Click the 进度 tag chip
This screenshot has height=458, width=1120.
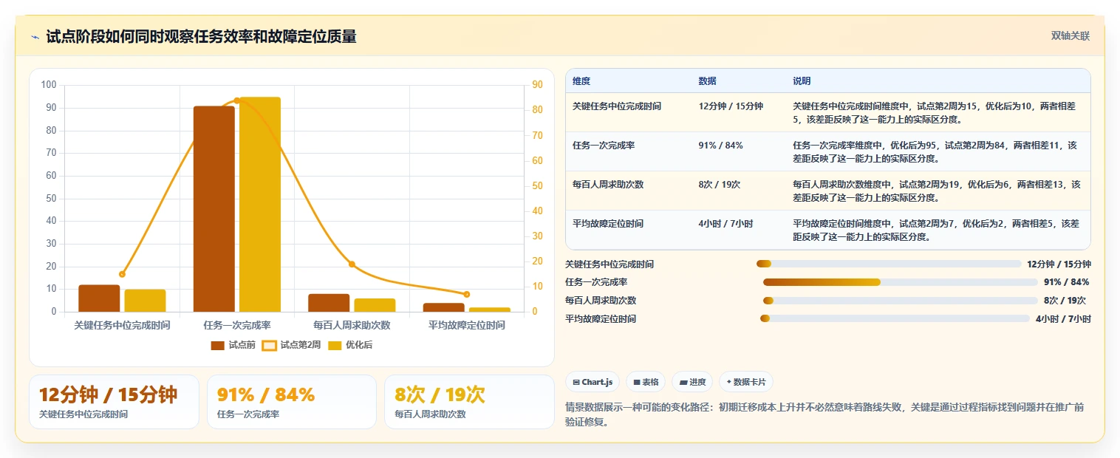[692, 382]
